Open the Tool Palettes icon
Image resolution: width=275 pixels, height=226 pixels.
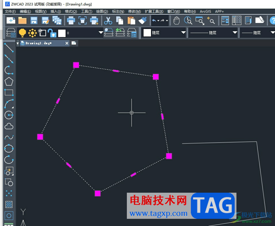(x=248, y=20)
